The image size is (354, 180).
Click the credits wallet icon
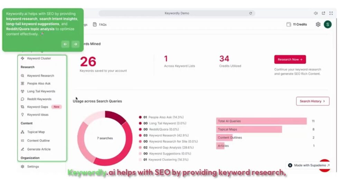(x=289, y=24)
